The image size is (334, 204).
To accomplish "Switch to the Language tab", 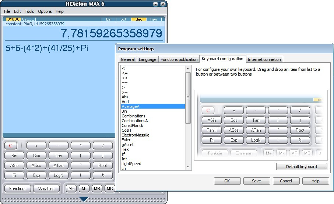I will coord(147,59).
